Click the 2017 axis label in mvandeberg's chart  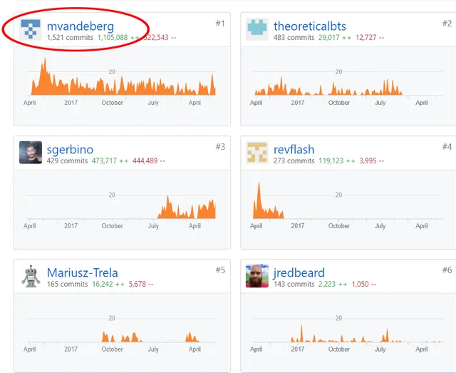point(71,103)
